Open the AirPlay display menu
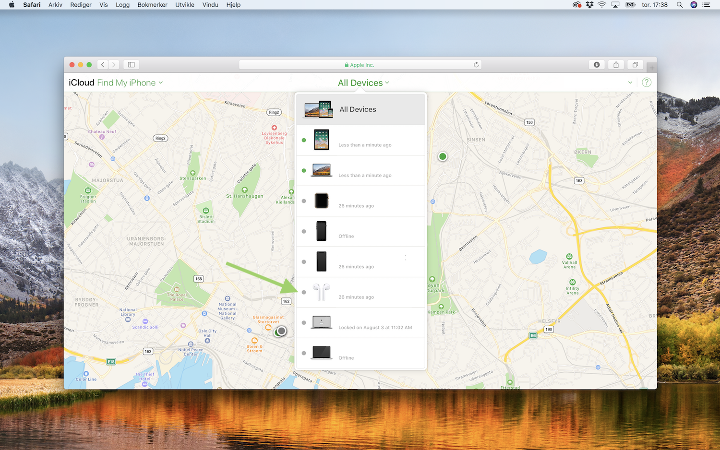Viewport: 720px width, 450px height. pyautogui.click(x=615, y=5)
